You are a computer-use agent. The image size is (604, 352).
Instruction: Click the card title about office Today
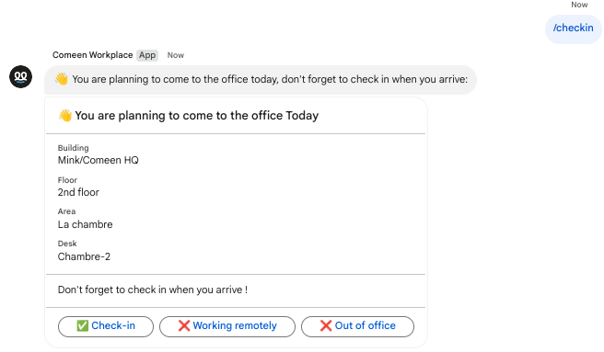pos(197,116)
